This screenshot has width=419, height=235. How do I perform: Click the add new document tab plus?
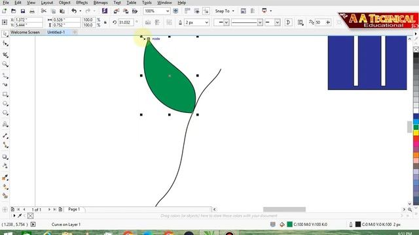75,32
